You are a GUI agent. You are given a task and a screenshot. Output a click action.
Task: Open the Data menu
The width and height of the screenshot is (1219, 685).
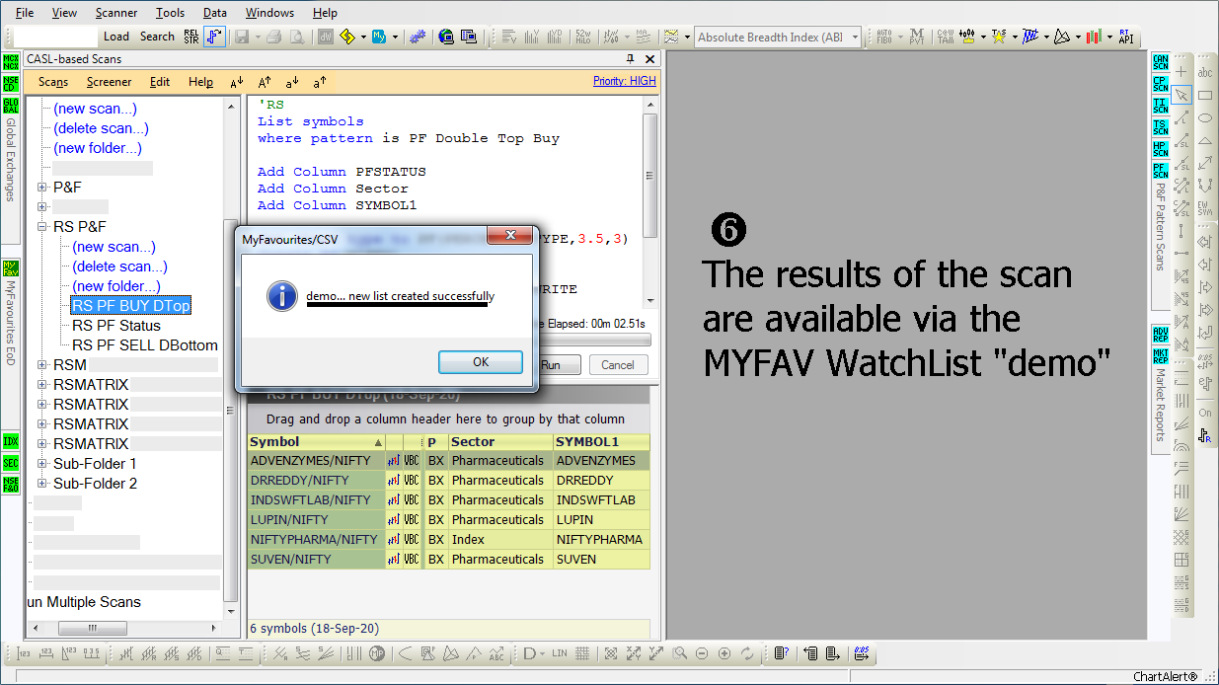tap(214, 13)
